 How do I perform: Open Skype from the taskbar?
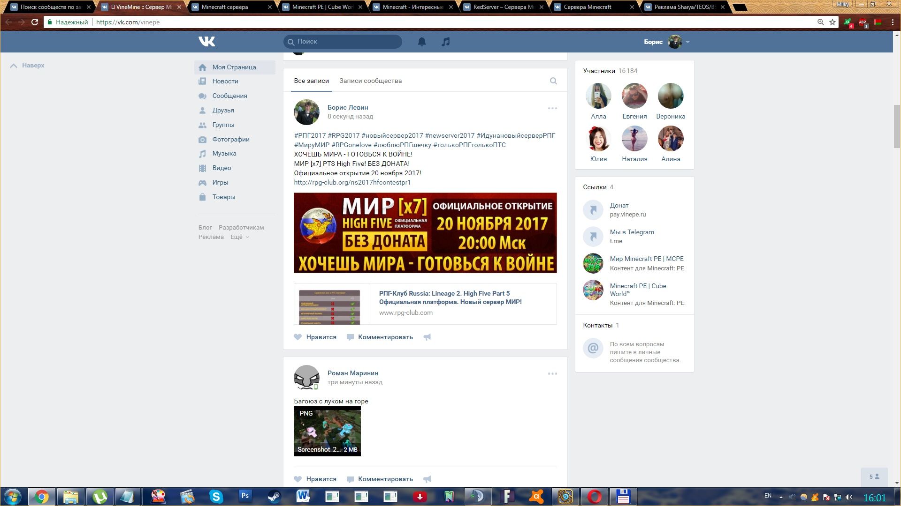pyautogui.click(x=216, y=497)
